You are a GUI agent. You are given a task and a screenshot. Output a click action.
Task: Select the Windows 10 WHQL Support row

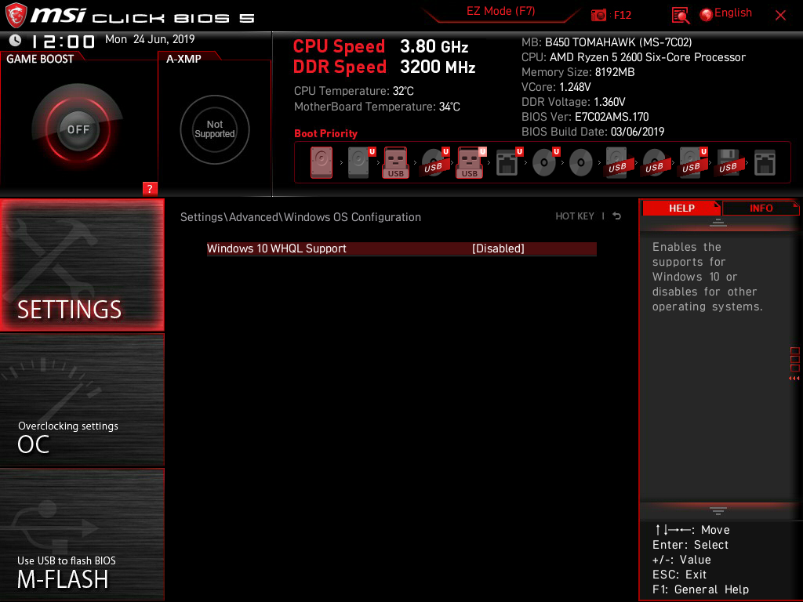coord(401,248)
